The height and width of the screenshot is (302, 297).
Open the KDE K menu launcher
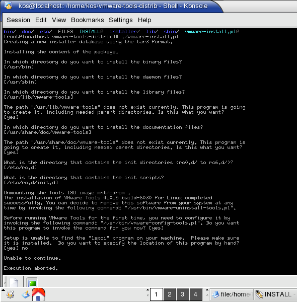coord(10,294)
